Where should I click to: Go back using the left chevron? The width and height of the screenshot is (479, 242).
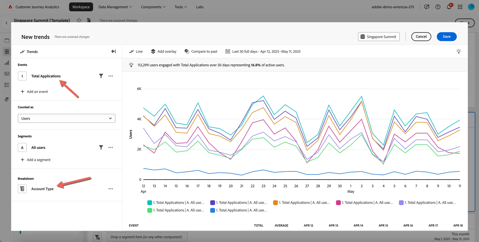(x=6, y=23)
